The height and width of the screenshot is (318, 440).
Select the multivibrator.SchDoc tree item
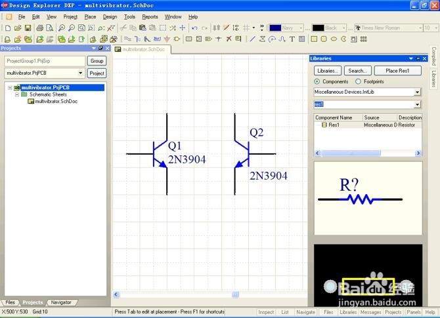pos(53,102)
